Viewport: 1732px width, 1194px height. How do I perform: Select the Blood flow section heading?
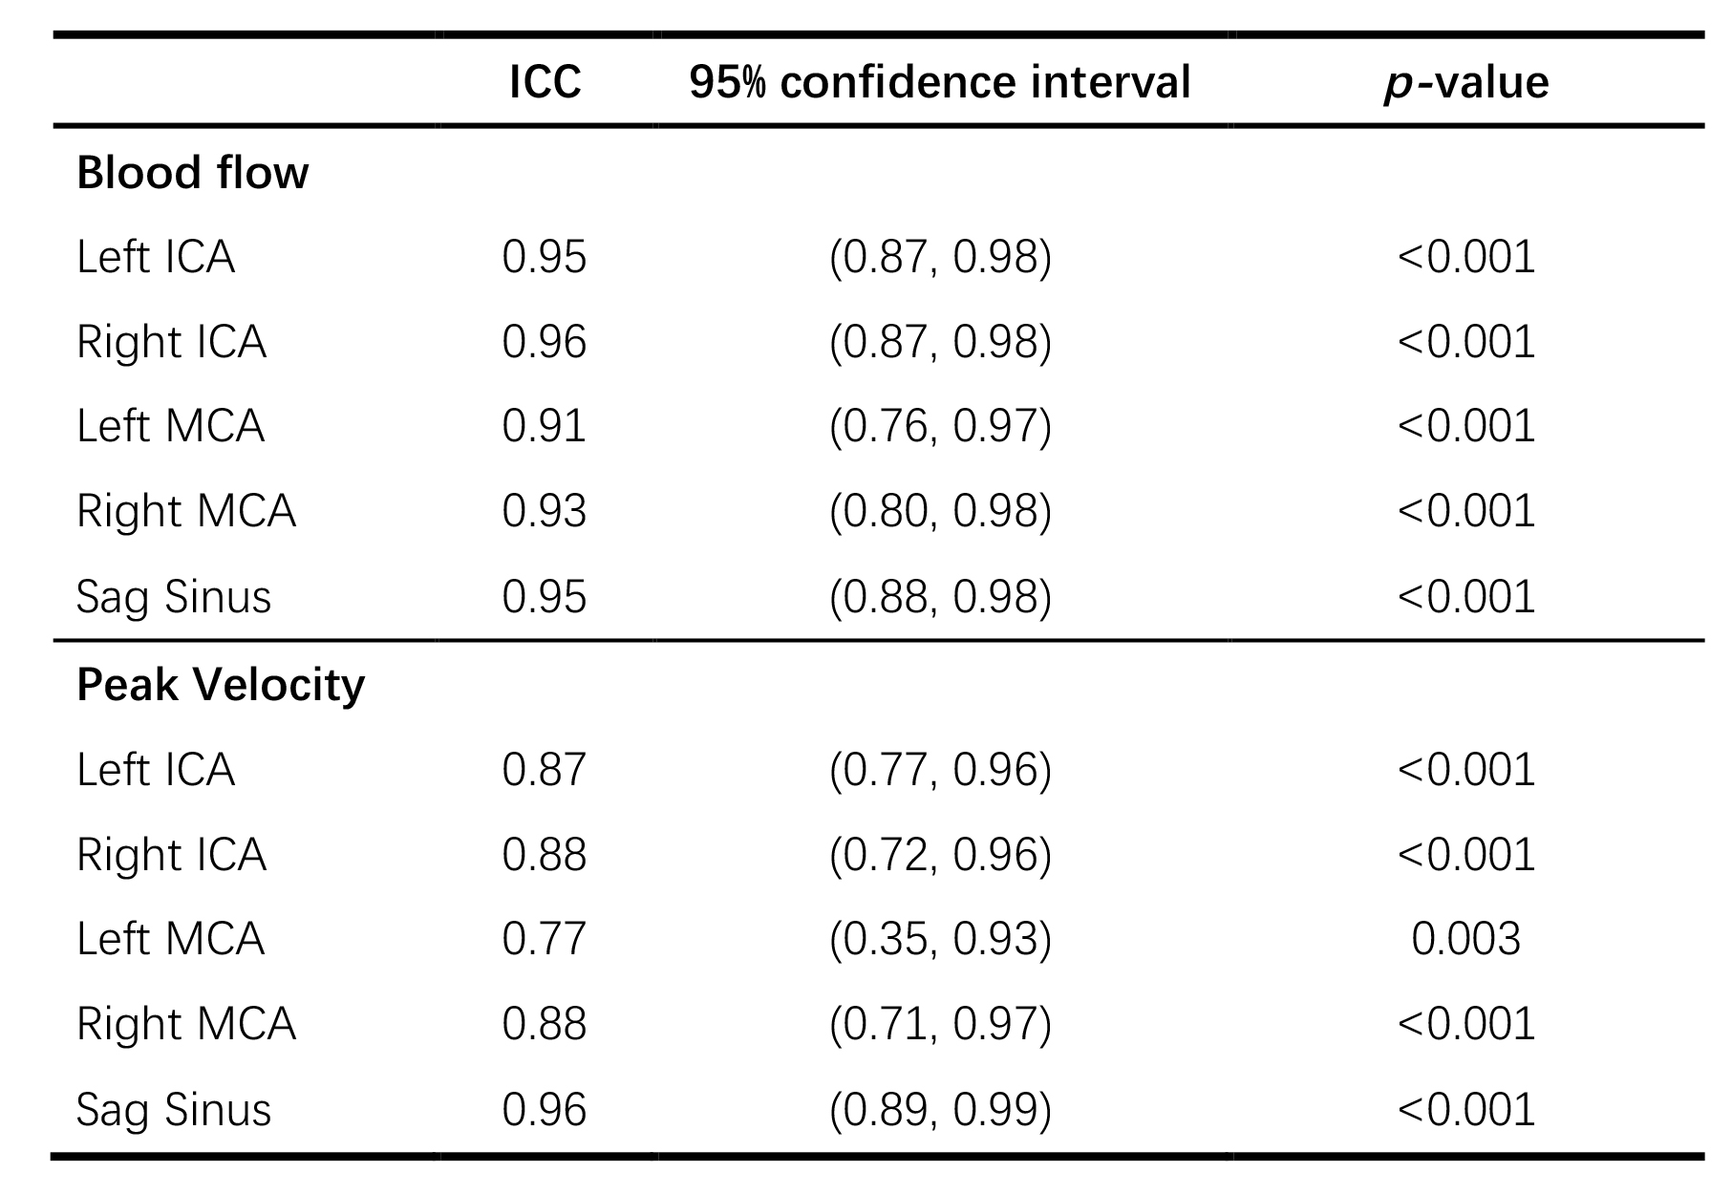pyautogui.click(x=192, y=173)
